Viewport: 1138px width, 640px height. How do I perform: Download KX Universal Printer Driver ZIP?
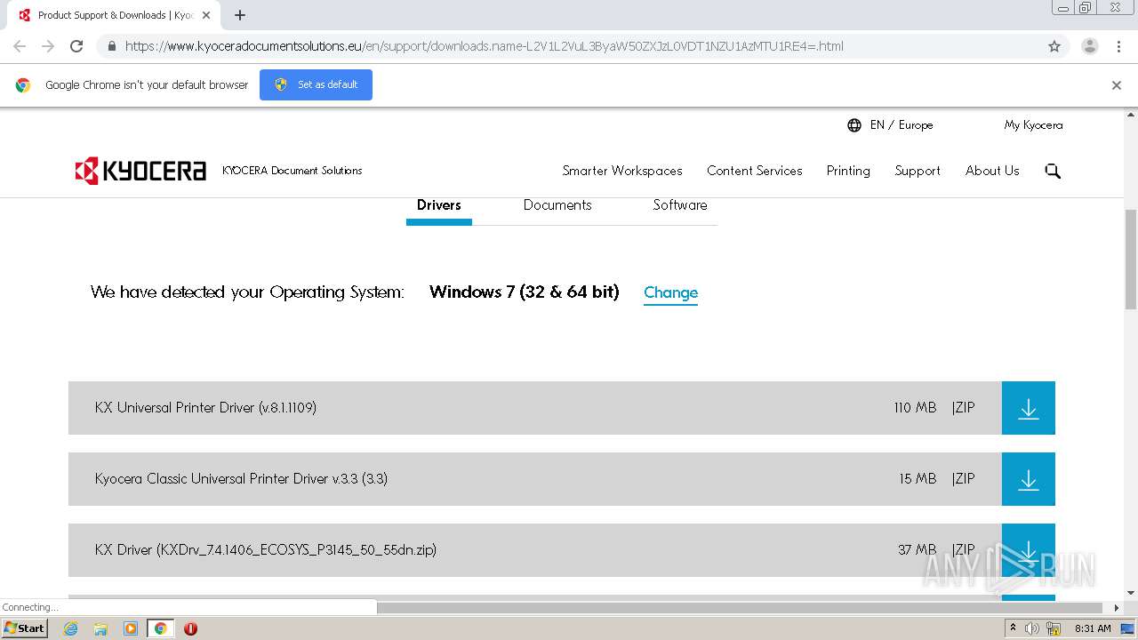click(x=1028, y=408)
